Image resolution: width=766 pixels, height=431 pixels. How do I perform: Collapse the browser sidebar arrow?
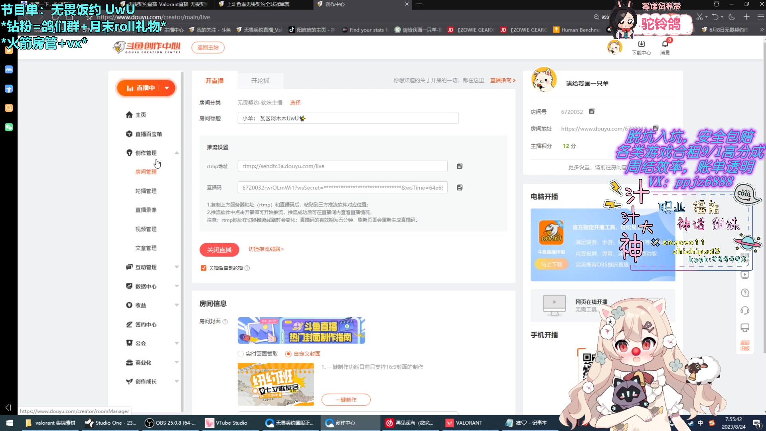[x=8, y=407]
